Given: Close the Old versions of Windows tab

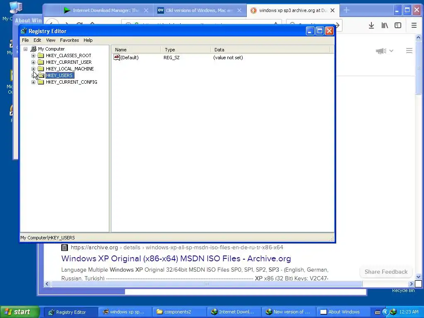Looking at the screenshot, I should pos(239,10).
